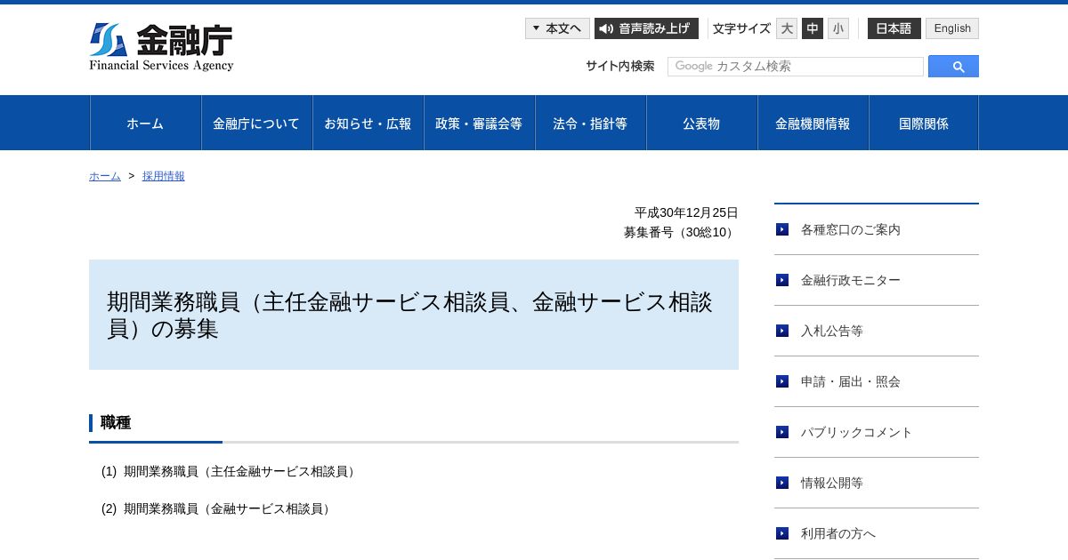Click the 職種 section heading

tap(116, 423)
